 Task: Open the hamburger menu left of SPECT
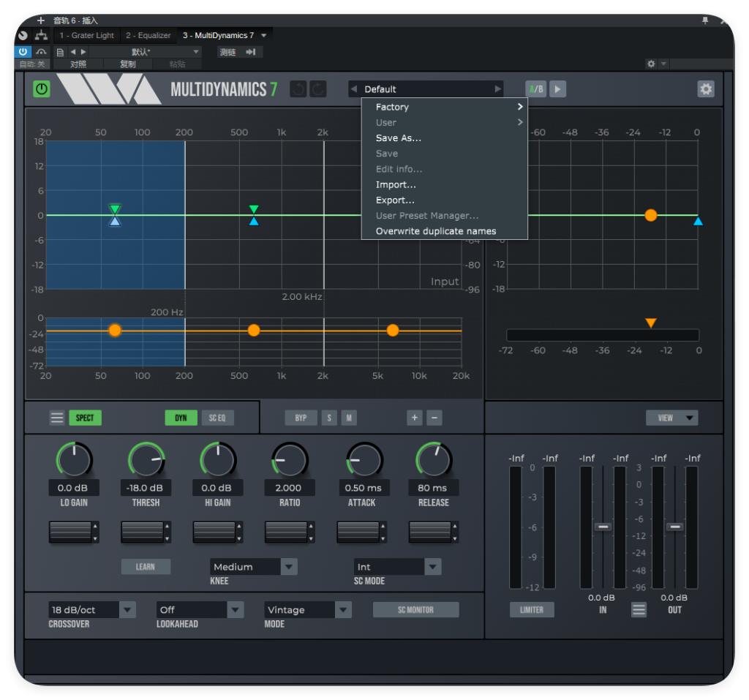(57, 418)
